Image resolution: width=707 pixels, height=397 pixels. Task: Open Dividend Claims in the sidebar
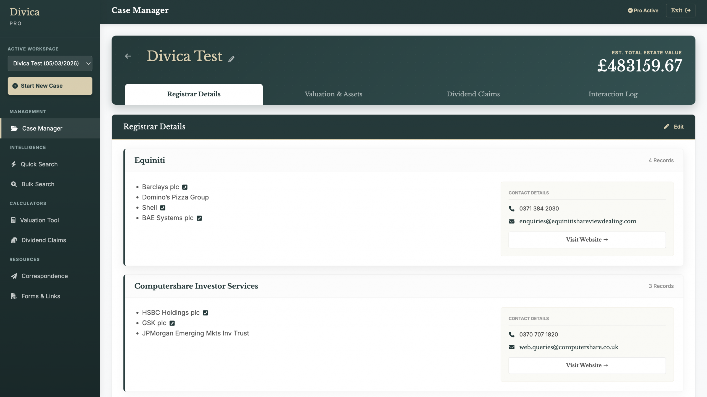point(50,240)
